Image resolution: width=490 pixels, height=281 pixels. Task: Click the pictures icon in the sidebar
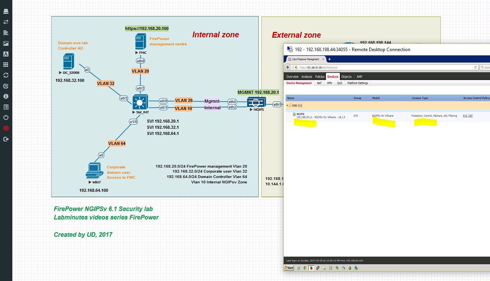click(6, 43)
